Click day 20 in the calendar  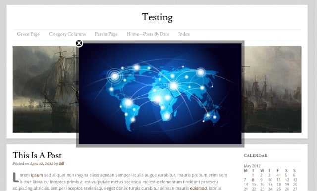tap(295, 185)
